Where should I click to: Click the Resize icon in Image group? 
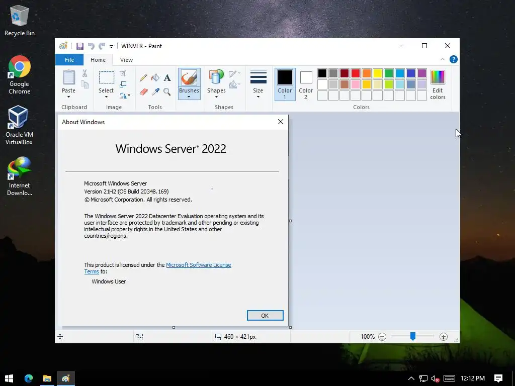[x=123, y=84]
